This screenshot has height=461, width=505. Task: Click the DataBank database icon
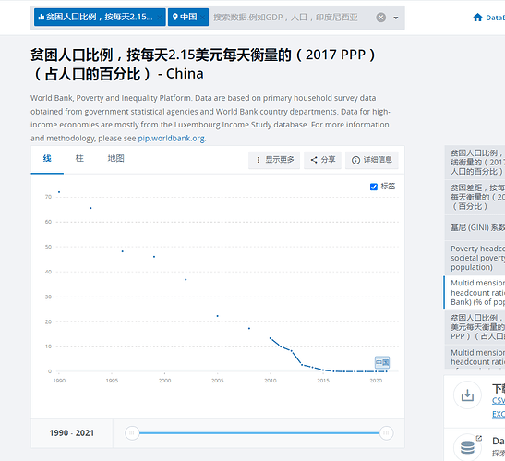point(467,448)
